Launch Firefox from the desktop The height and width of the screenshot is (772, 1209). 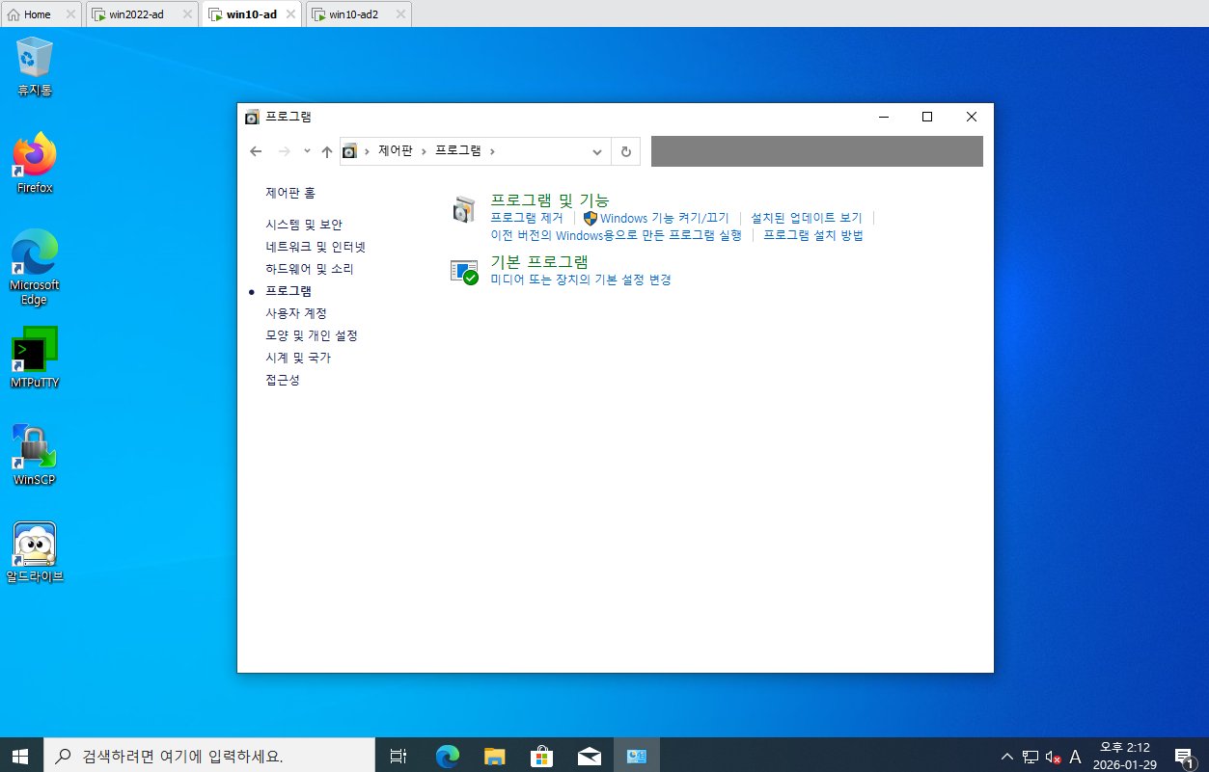(35, 162)
